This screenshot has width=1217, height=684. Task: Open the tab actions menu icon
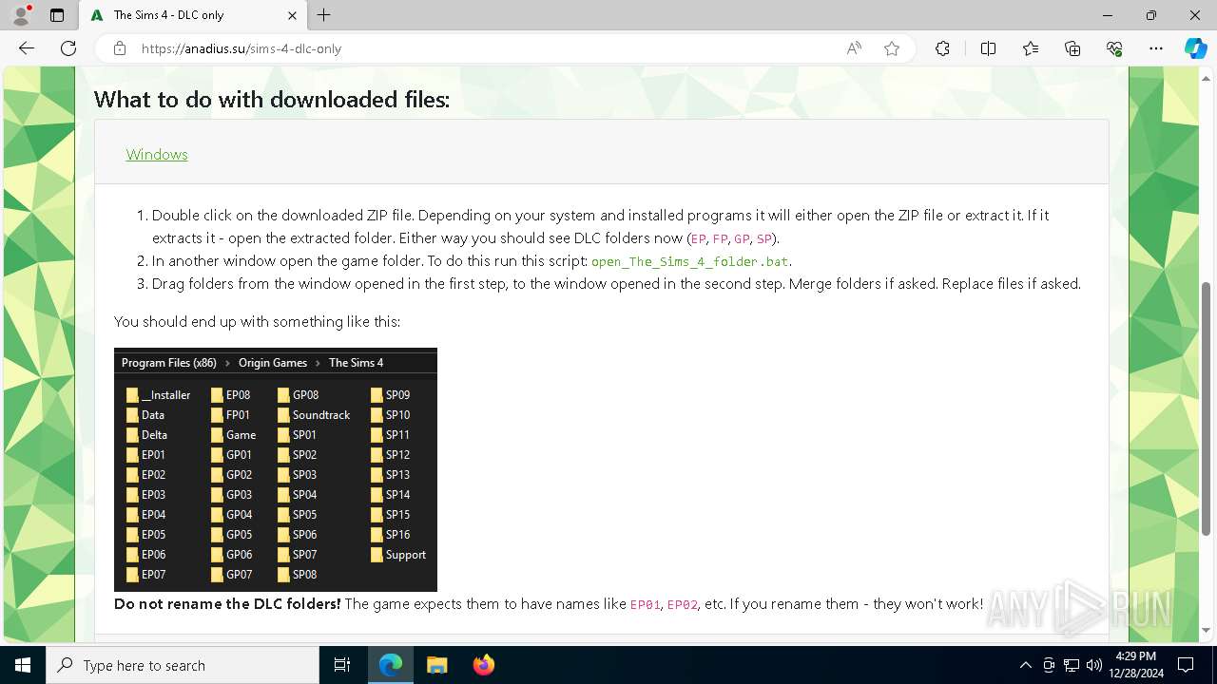[x=57, y=15]
